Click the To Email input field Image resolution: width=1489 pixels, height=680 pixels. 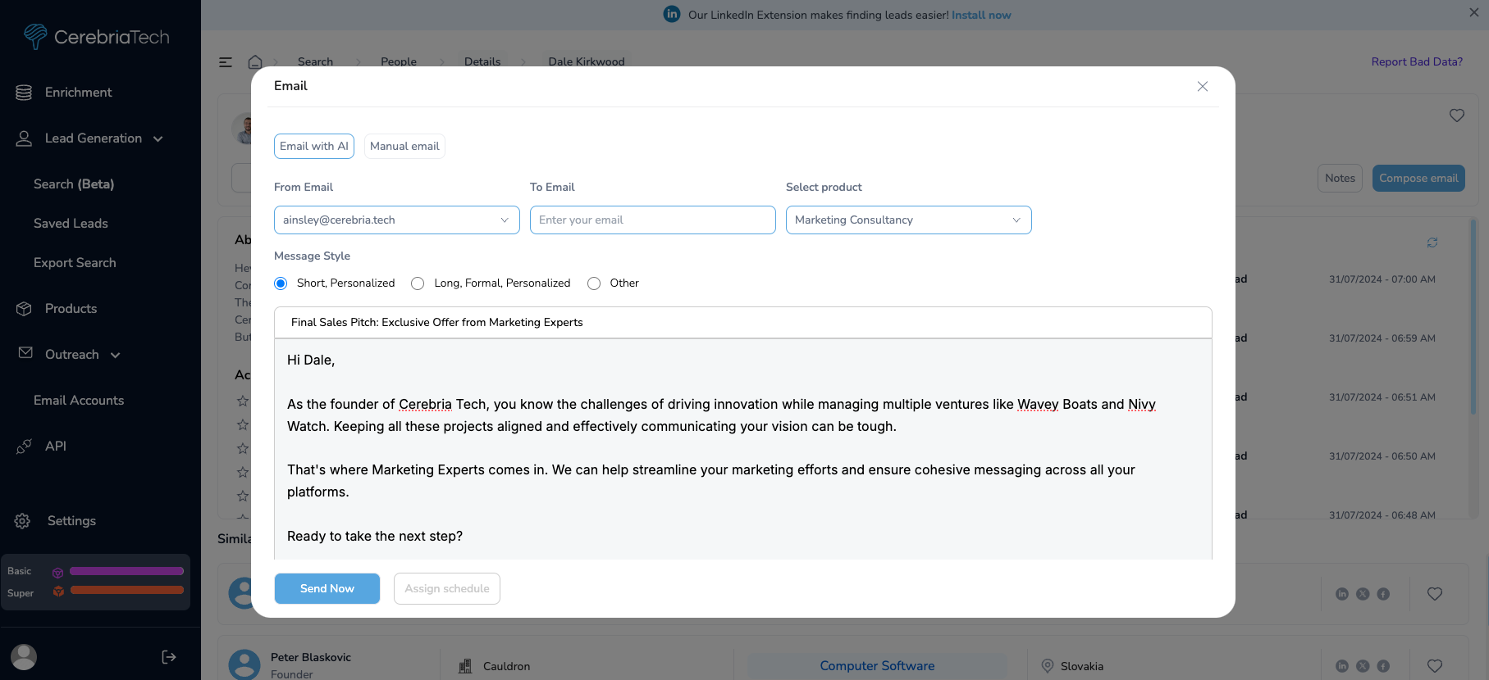click(653, 220)
